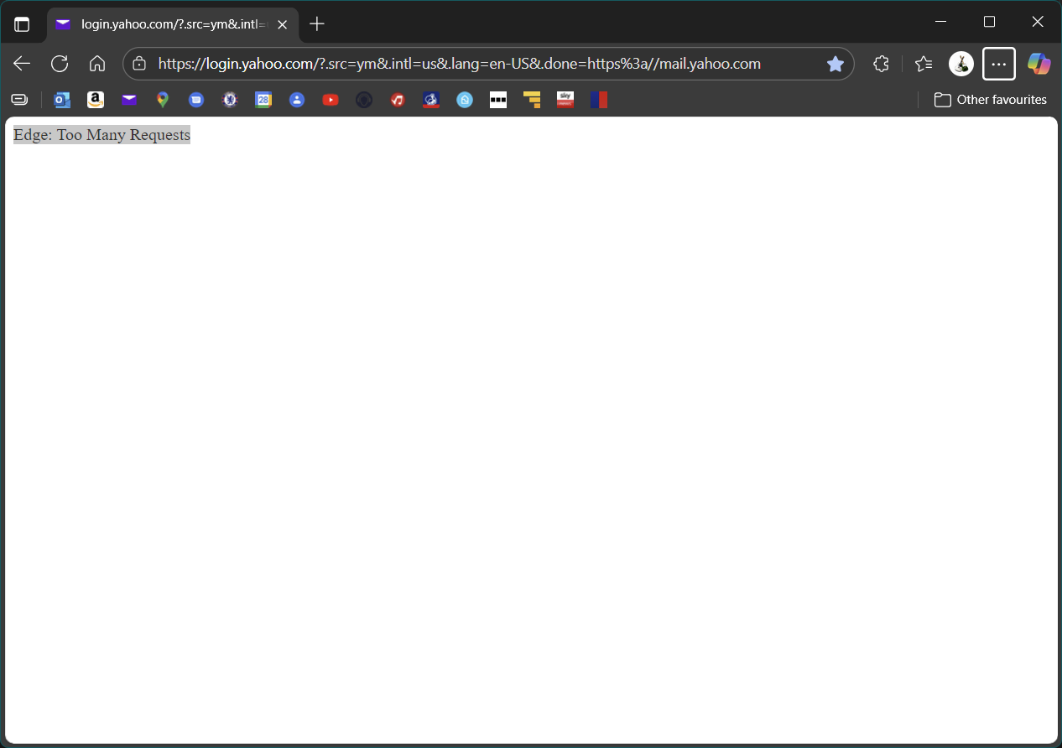Open the Sky News bookmark
1062x748 pixels.
pyautogui.click(x=565, y=100)
